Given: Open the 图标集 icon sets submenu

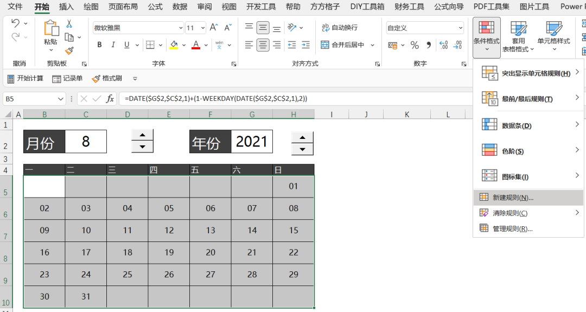Looking at the screenshot, I should (x=528, y=176).
